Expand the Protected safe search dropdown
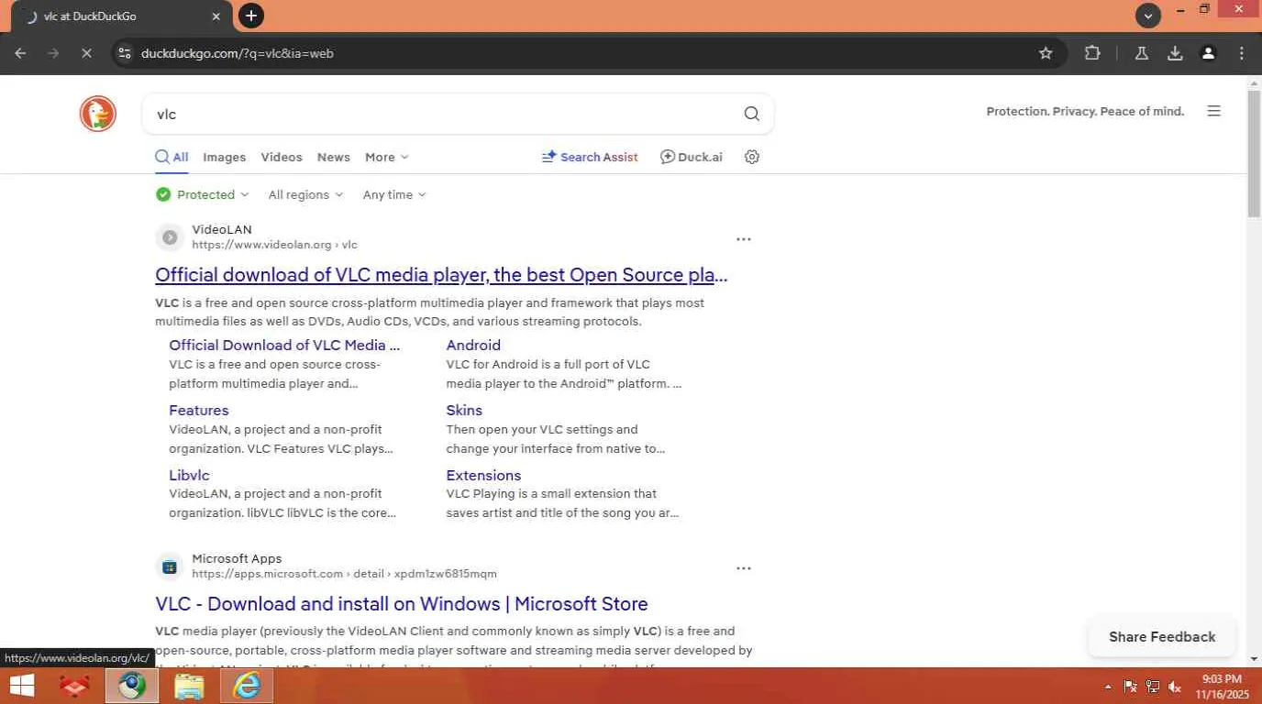1262x704 pixels. [x=203, y=194]
